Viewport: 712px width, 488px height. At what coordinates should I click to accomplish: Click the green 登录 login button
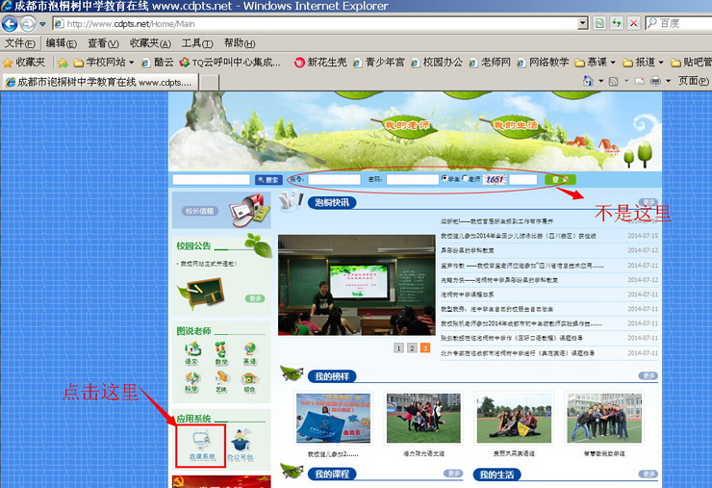pos(560,179)
